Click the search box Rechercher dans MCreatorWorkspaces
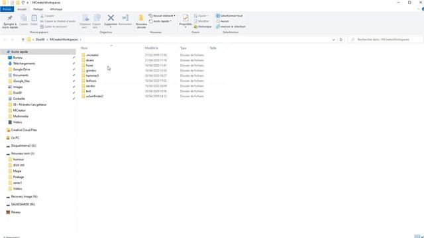424x238 pixels. tap(386, 40)
